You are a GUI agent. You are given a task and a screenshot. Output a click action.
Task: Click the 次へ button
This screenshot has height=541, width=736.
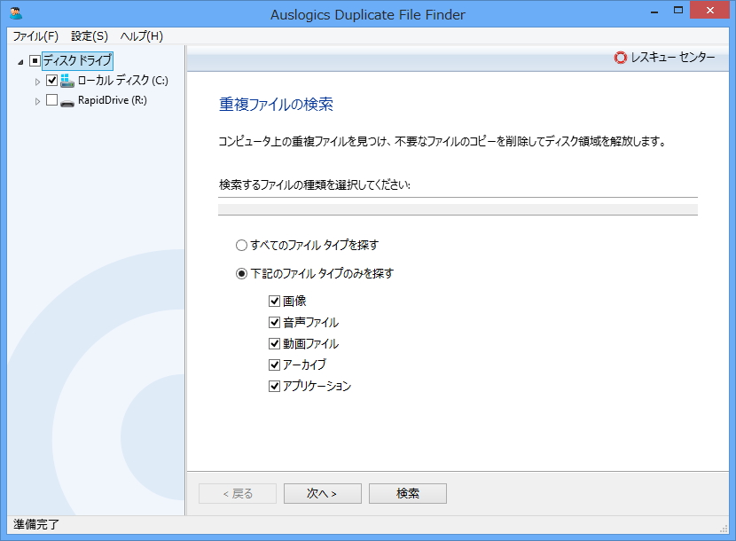(x=322, y=493)
